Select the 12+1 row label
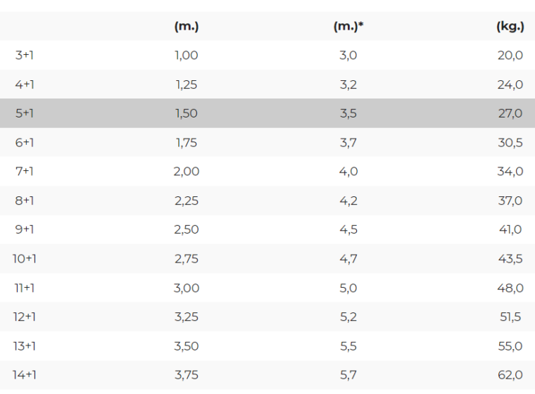Viewport: 535px width, 394px height. [x=25, y=317]
